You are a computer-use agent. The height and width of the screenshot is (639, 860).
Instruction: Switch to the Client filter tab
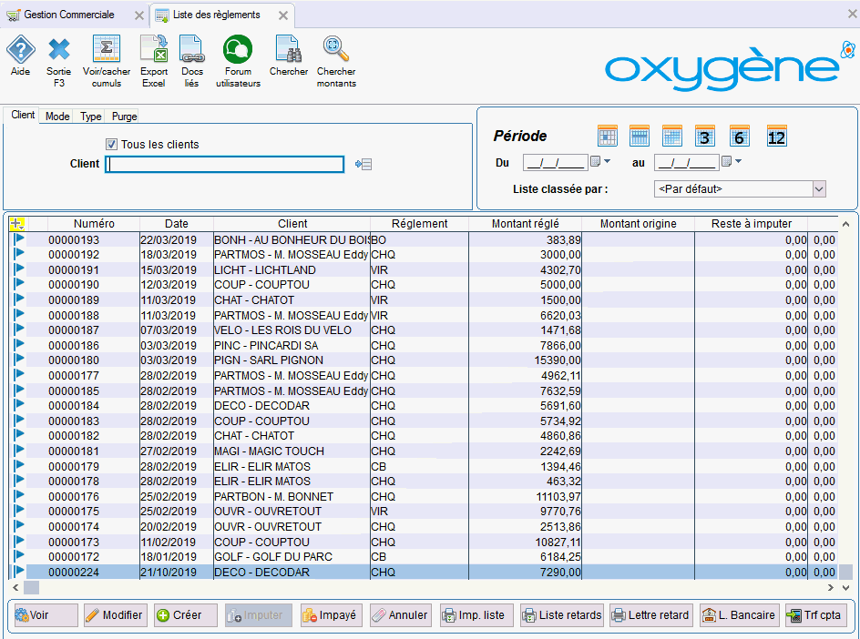(x=23, y=115)
